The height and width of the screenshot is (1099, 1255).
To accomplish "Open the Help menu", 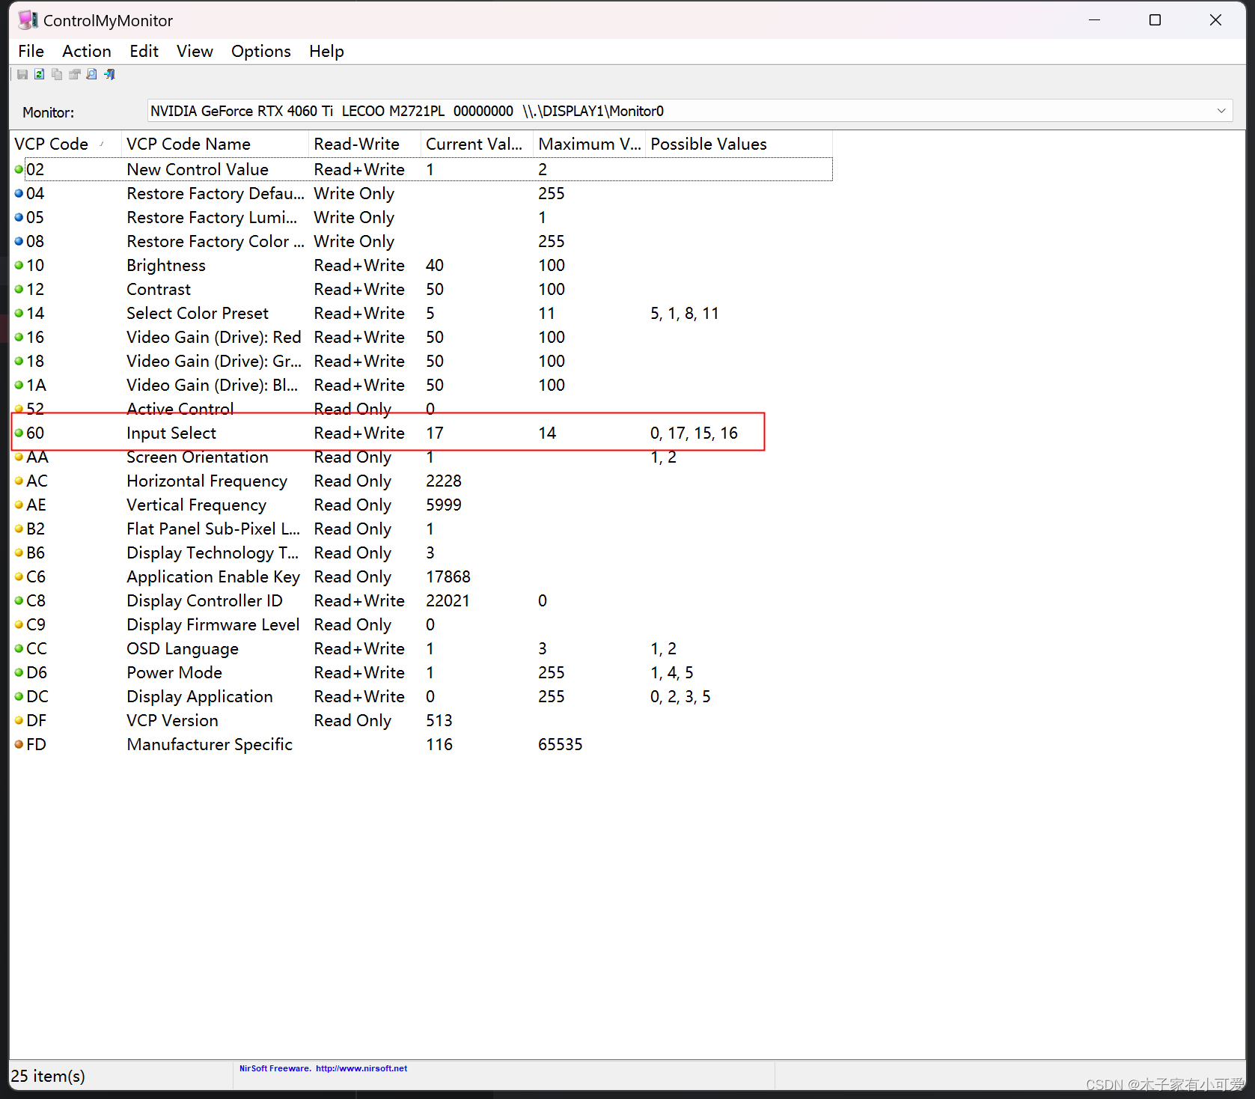I will [326, 51].
